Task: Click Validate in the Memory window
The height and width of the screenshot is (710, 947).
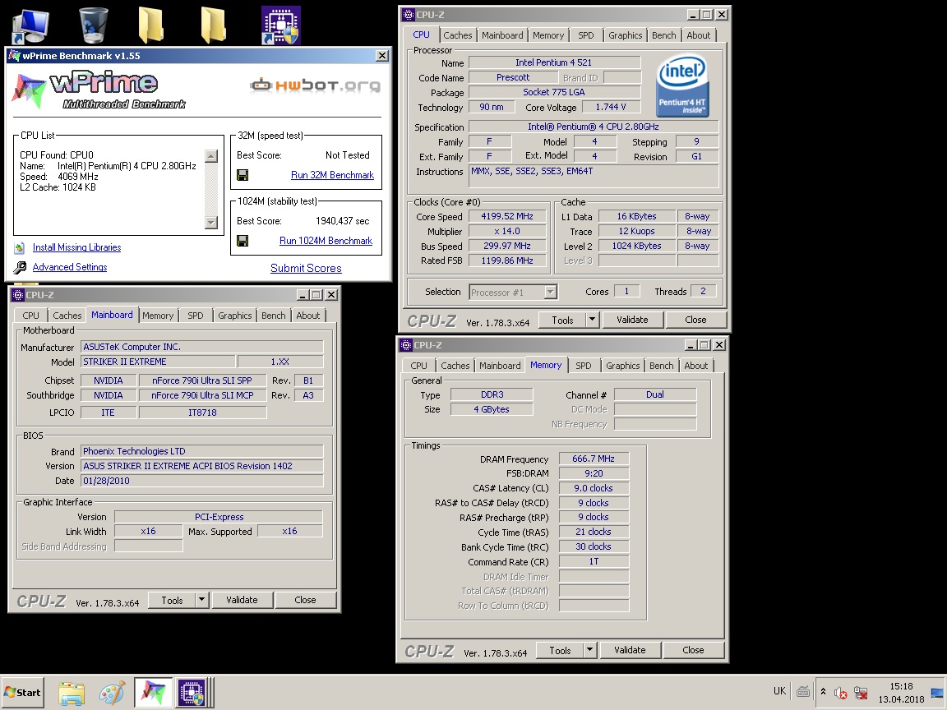Action: click(x=630, y=650)
